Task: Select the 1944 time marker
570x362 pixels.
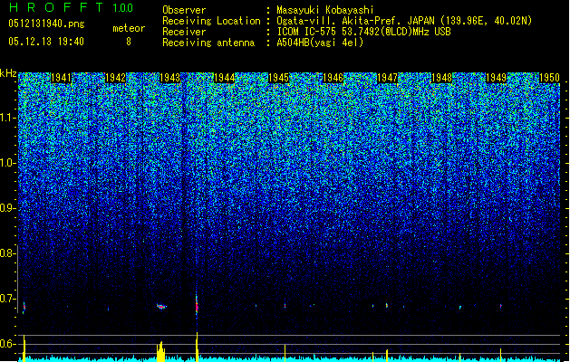Action: point(225,78)
